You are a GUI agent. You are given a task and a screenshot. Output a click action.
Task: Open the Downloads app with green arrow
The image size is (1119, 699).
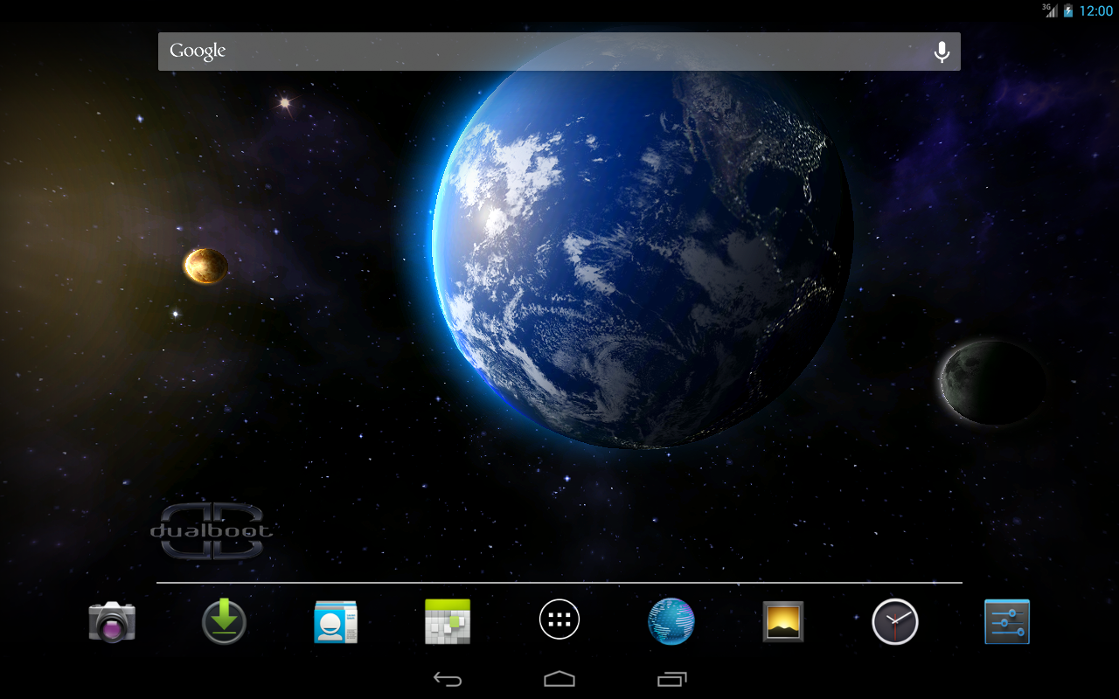pos(224,622)
